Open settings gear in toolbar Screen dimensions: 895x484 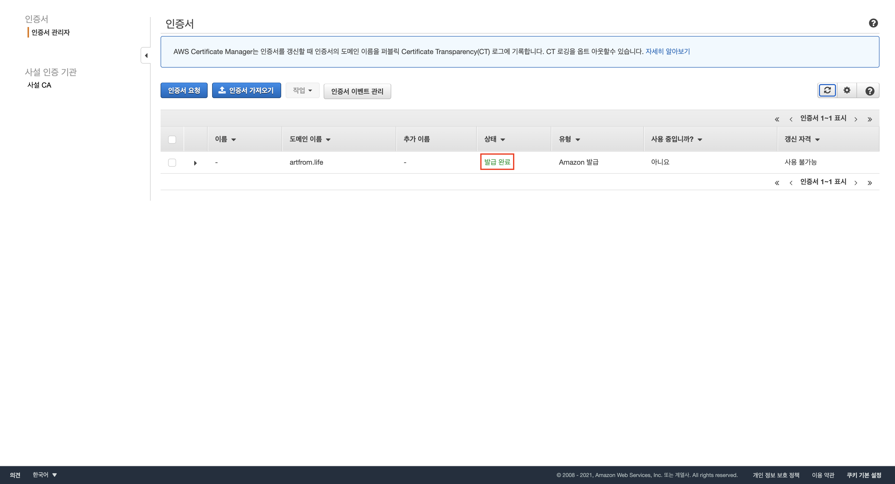pyautogui.click(x=847, y=90)
